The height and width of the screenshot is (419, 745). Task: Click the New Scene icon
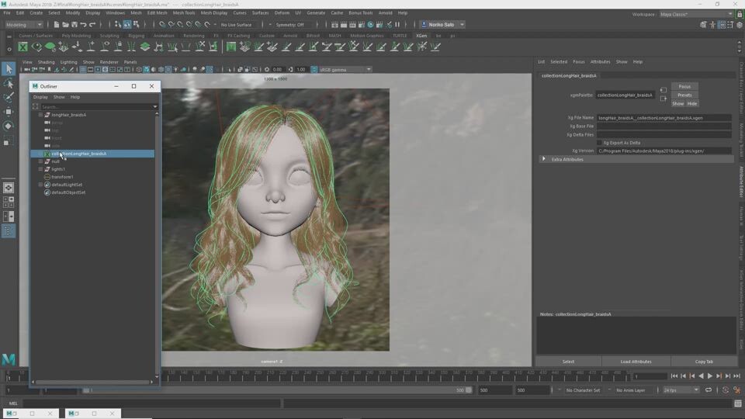[57, 24]
